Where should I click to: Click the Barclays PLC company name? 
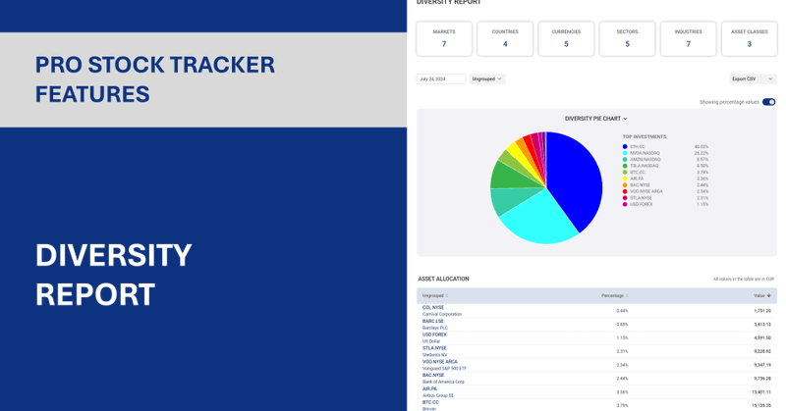pos(434,328)
